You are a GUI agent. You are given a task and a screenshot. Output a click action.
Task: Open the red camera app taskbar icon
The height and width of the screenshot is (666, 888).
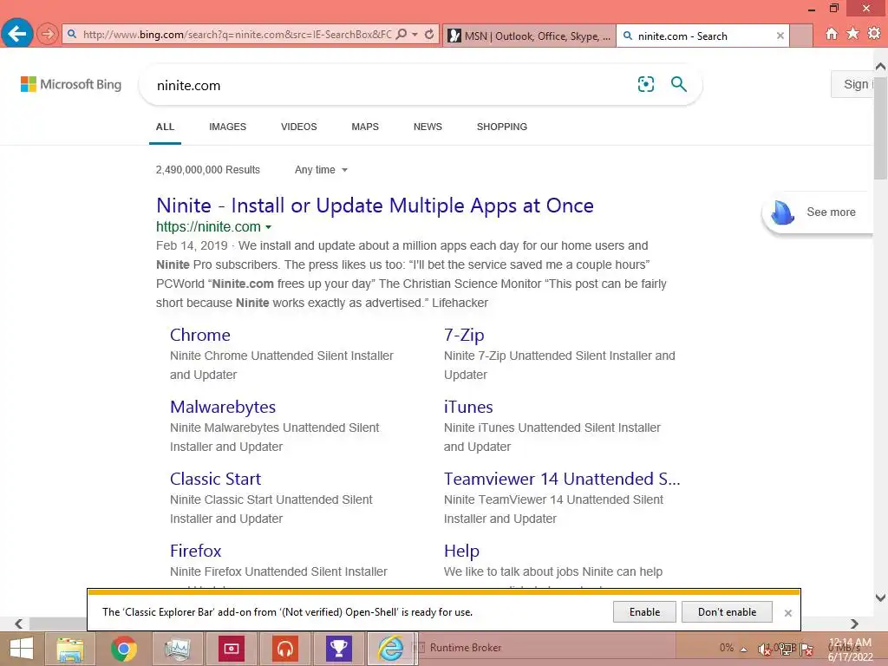[232, 649]
